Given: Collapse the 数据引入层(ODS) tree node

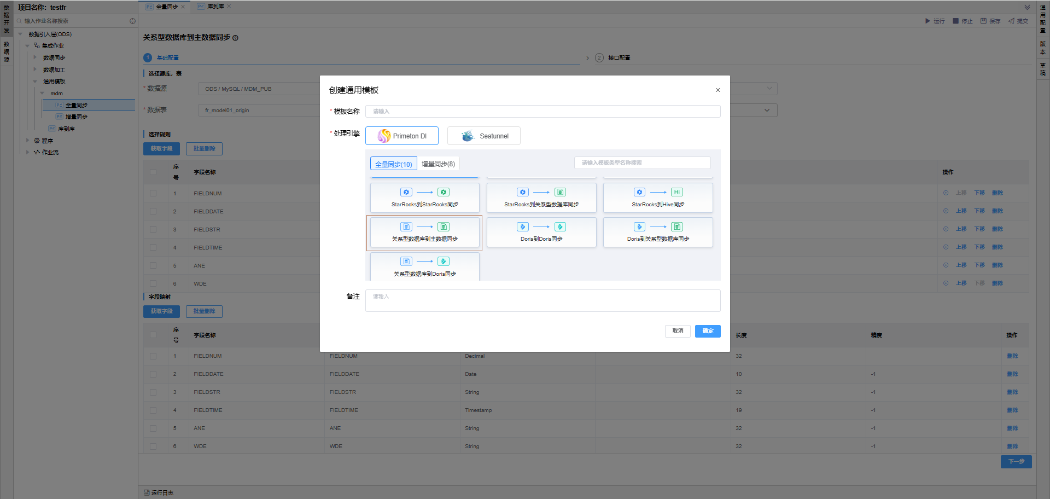Looking at the screenshot, I should pyautogui.click(x=20, y=34).
